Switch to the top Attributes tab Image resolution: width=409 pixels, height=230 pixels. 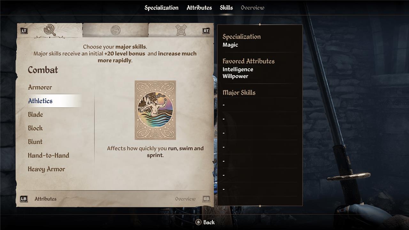pos(199,8)
